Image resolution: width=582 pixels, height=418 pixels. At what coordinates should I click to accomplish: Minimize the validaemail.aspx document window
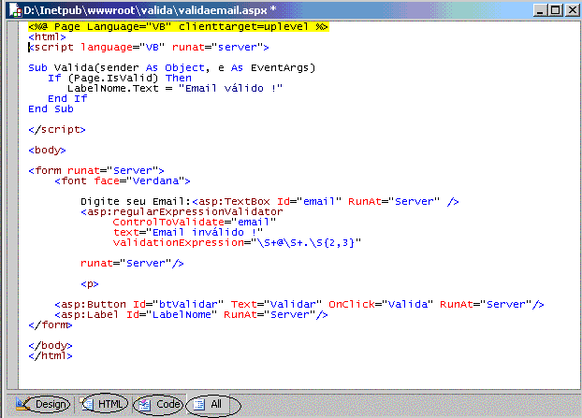point(540,10)
